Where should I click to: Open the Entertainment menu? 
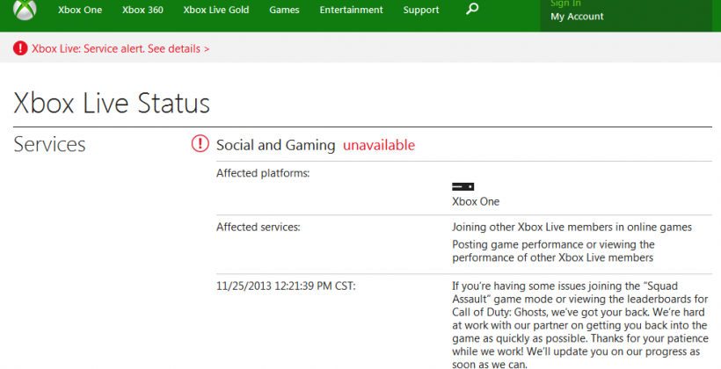[352, 10]
